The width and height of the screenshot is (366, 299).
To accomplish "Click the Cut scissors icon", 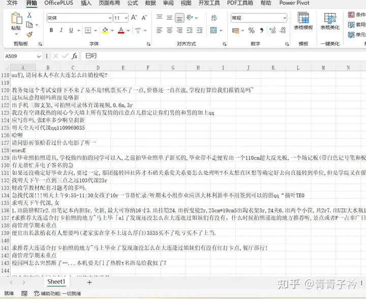I will pos(29,15).
